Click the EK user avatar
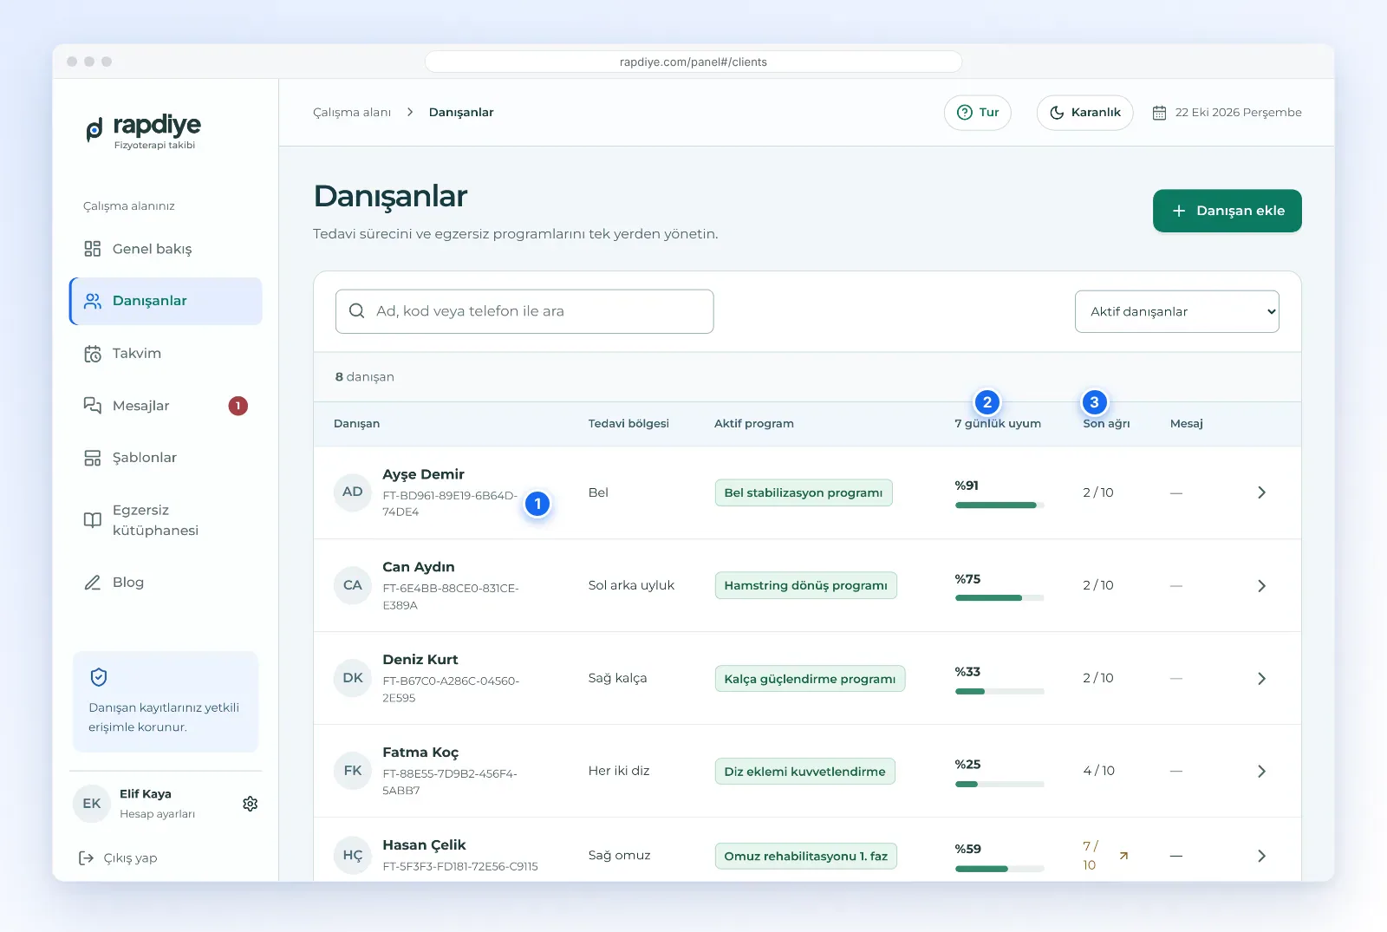This screenshot has height=932, width=1387. tap(92, 804)
